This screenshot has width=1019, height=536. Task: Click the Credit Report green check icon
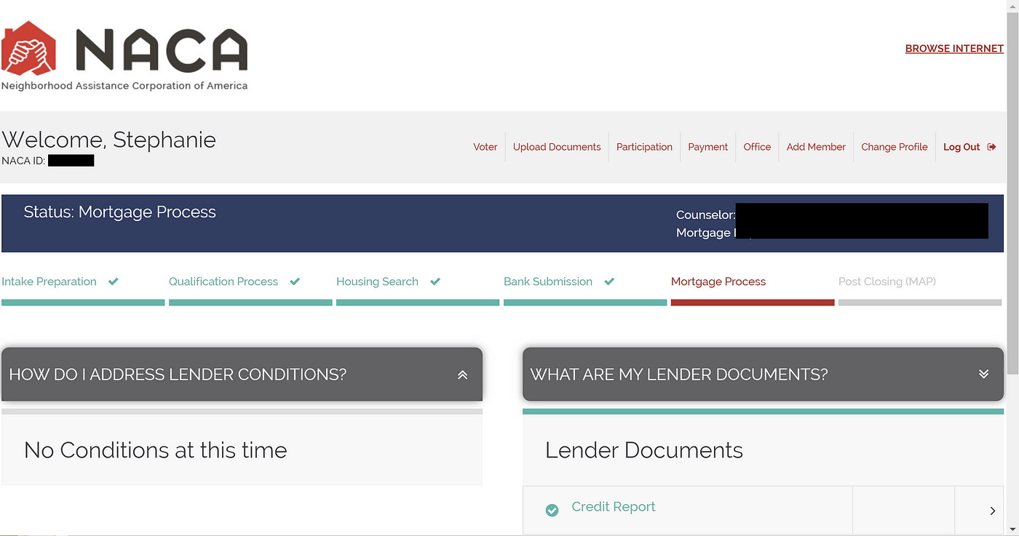pyautogui.click(x=552, y=511)
